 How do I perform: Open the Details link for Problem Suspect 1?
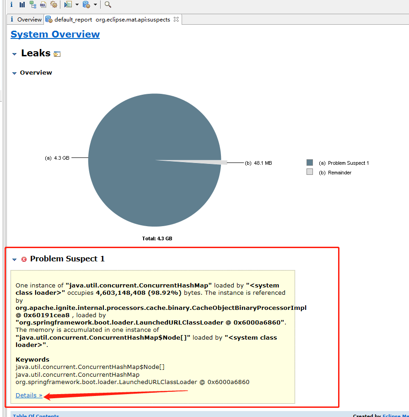pos(28,395)
